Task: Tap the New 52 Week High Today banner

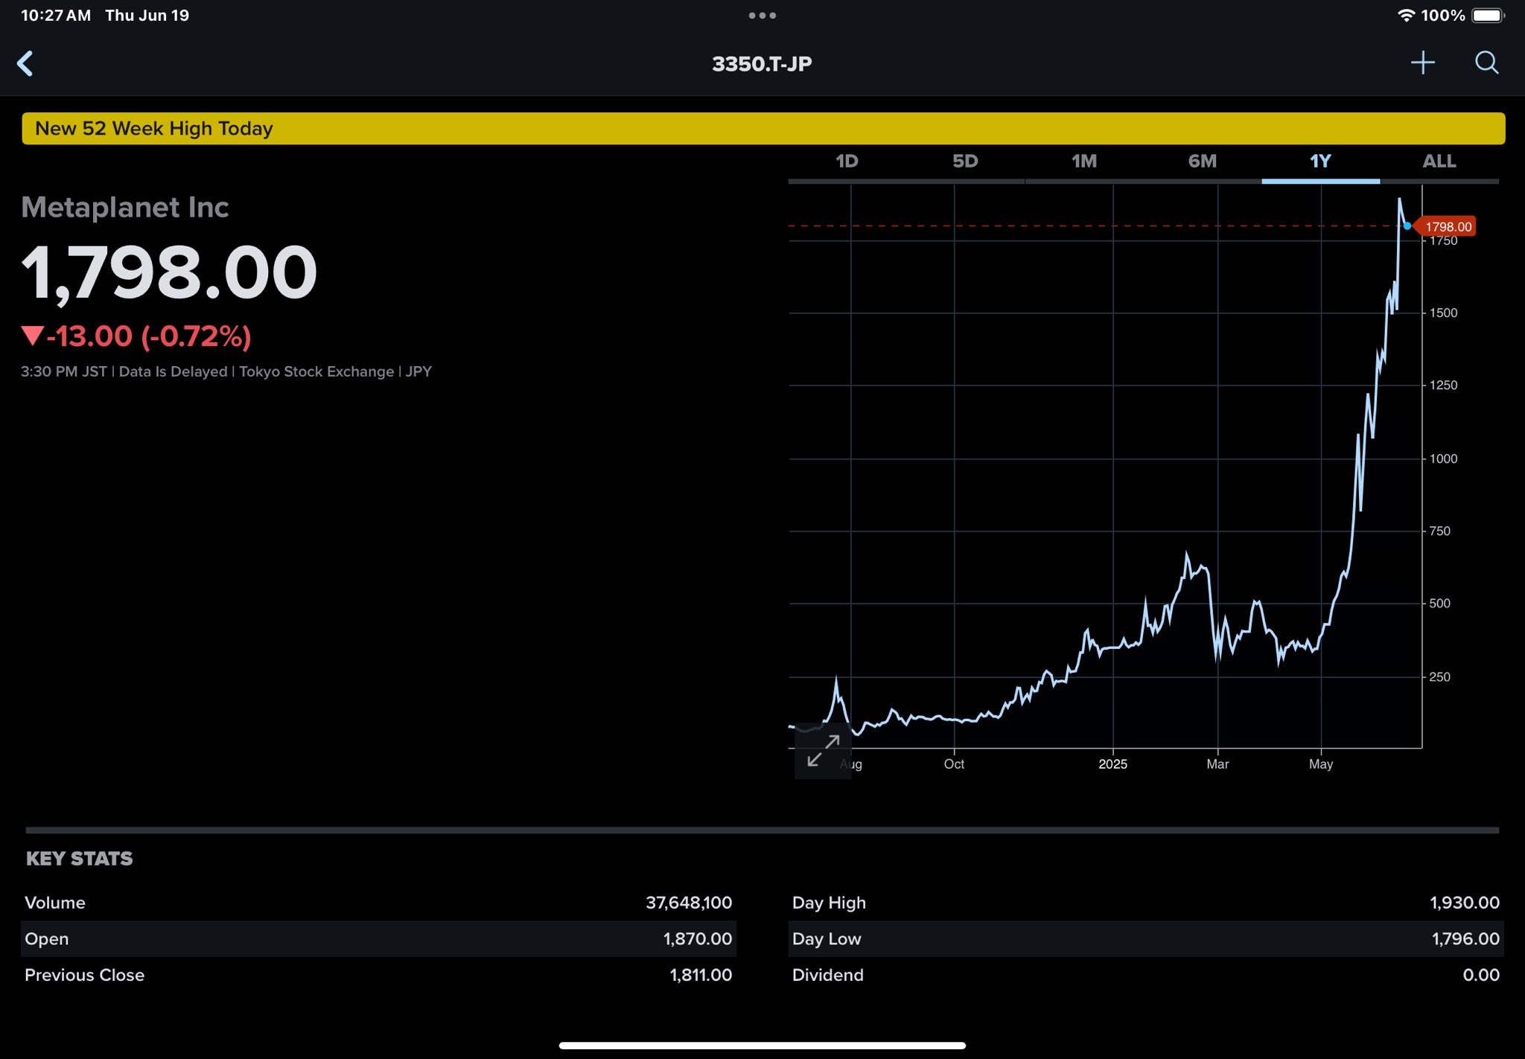Action: (763, 129)
